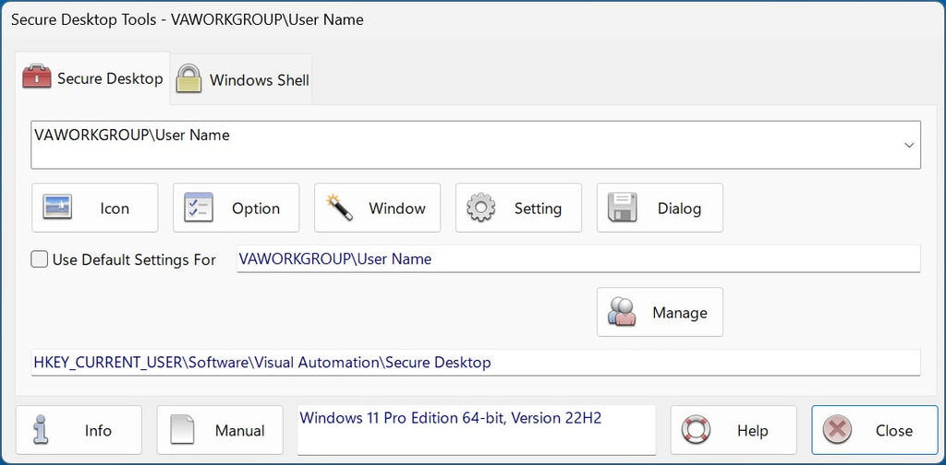Click the Info button's 'i' icon

(x=42, y=430)
